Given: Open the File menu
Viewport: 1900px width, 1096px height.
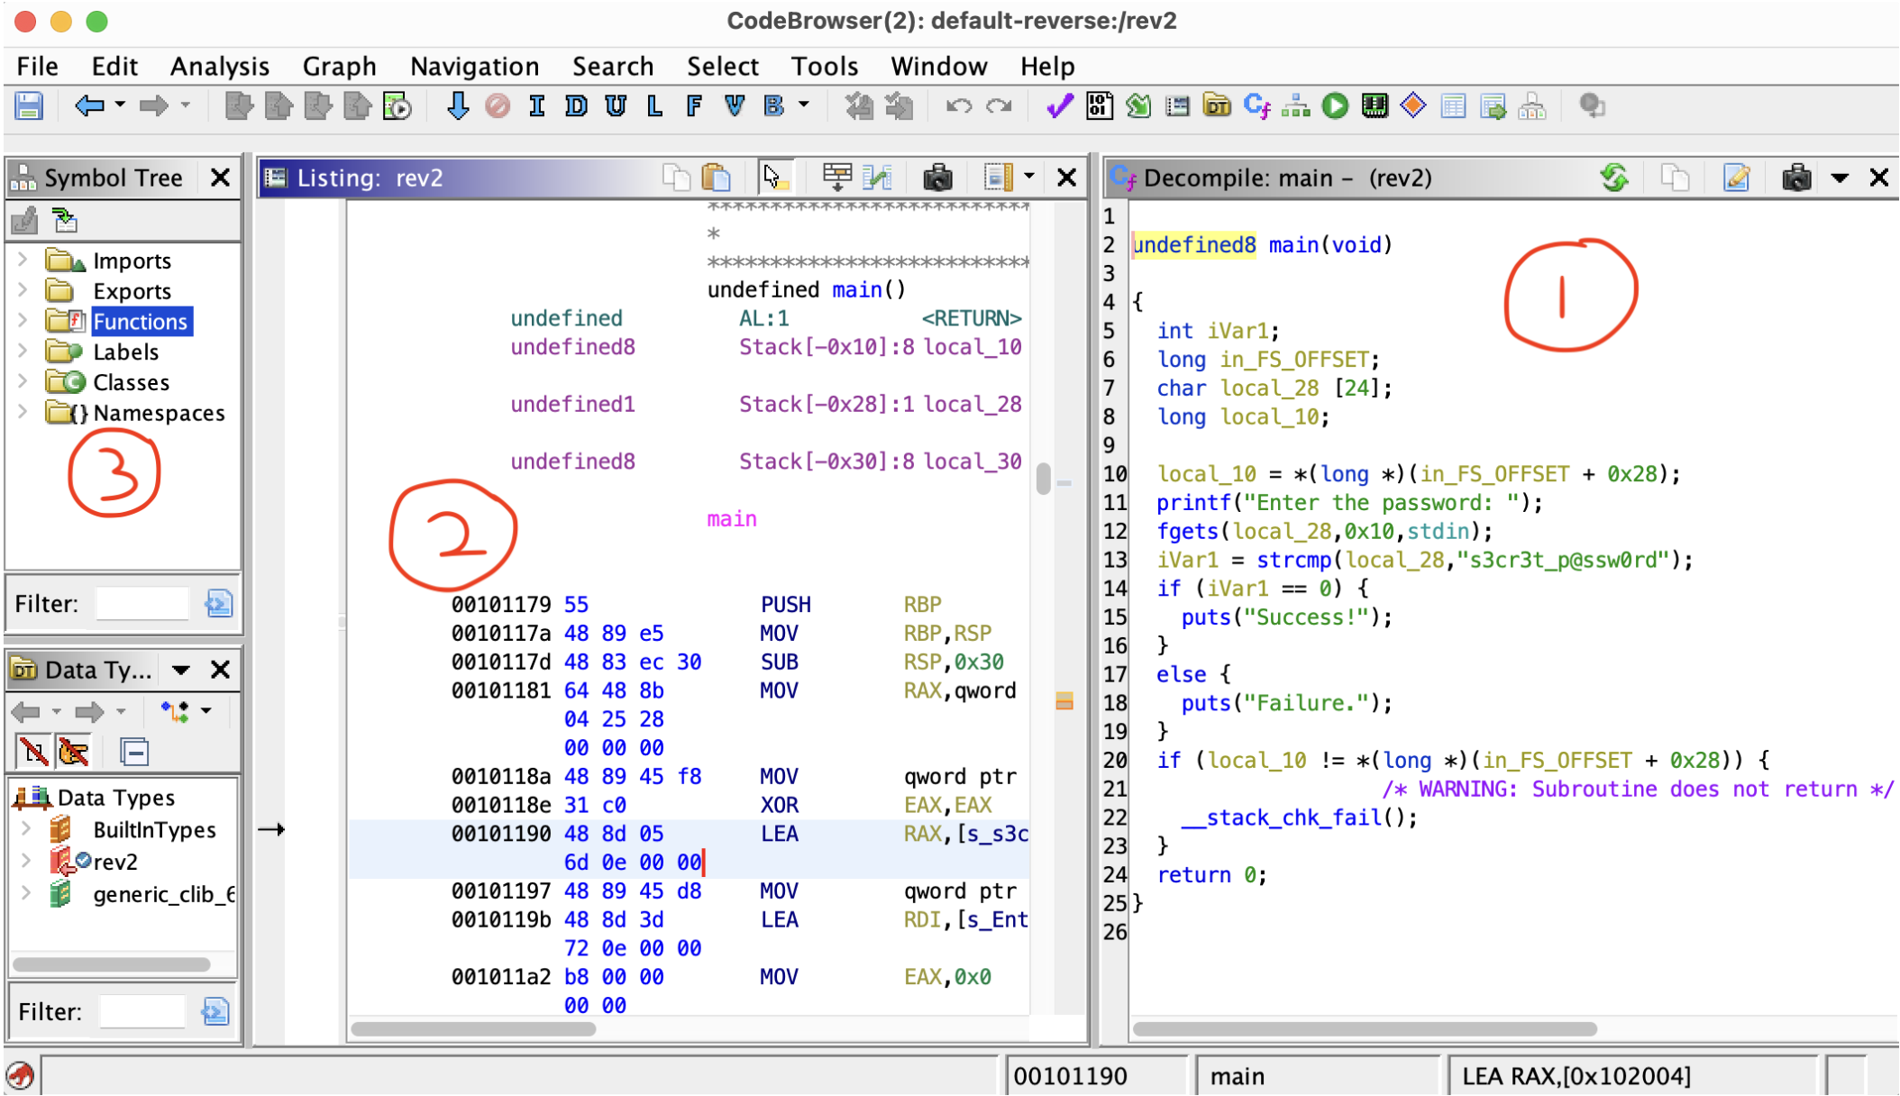Looking at the screenshot, I should coord(37,66).
